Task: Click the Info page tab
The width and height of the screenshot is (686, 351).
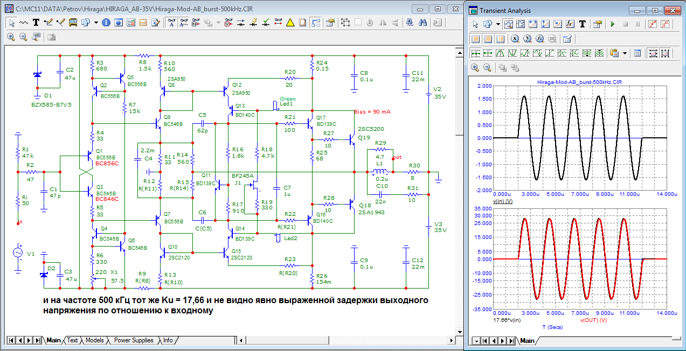Action: [x=168, y=340]
